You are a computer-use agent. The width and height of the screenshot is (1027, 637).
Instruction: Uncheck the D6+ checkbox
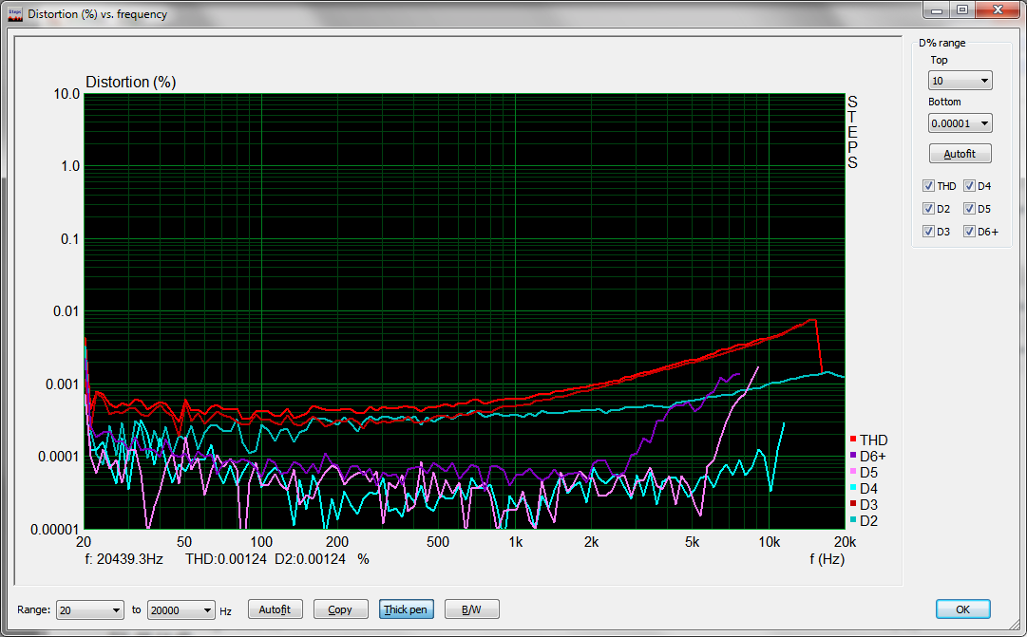coord(969,232)
